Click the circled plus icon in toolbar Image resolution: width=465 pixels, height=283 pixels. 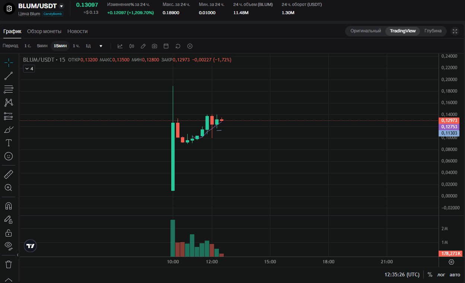point(190,46)
